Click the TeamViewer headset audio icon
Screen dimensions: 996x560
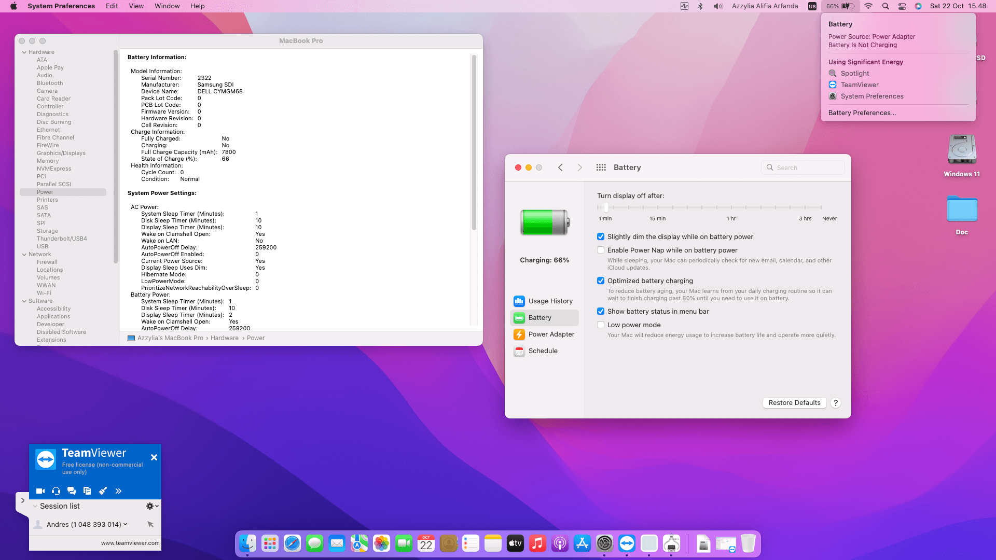(x=56, y=491)
